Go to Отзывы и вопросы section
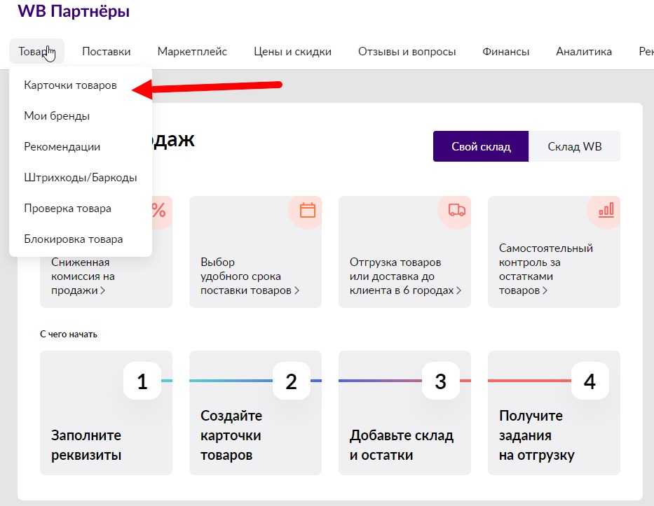This screenshot has width=654, height=506. [x=407, y=51]
